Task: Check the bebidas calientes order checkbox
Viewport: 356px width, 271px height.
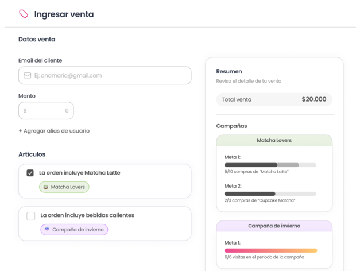Action: click(x=31, y=216)
